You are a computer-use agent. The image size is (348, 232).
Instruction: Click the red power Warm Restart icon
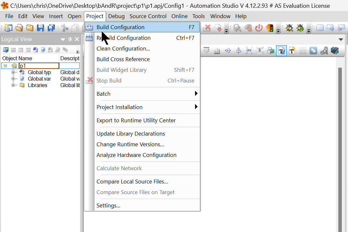point(259,28)
